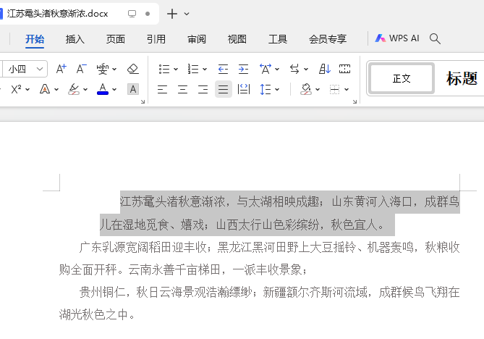The width and height of the screenshot is (484, 339).
Task: Expand Chinese layout options arrow
Action: 277,70
